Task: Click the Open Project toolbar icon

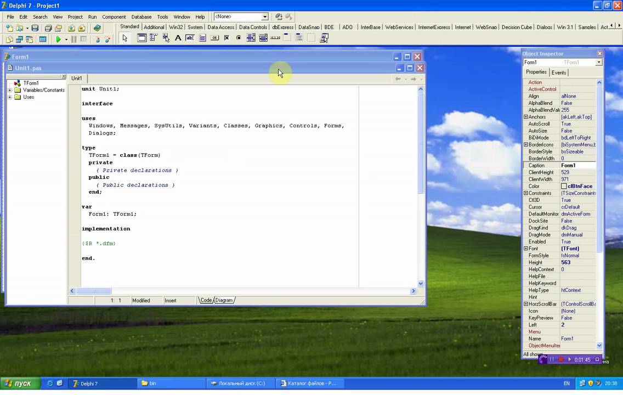Action: tap(58, 28)
